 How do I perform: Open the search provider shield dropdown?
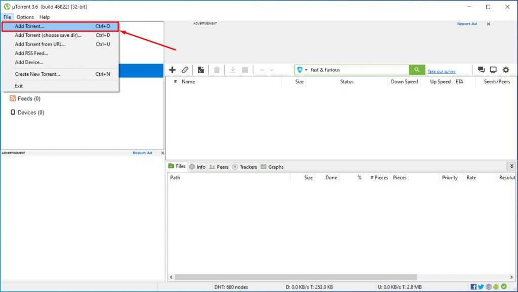pos(302,70)
